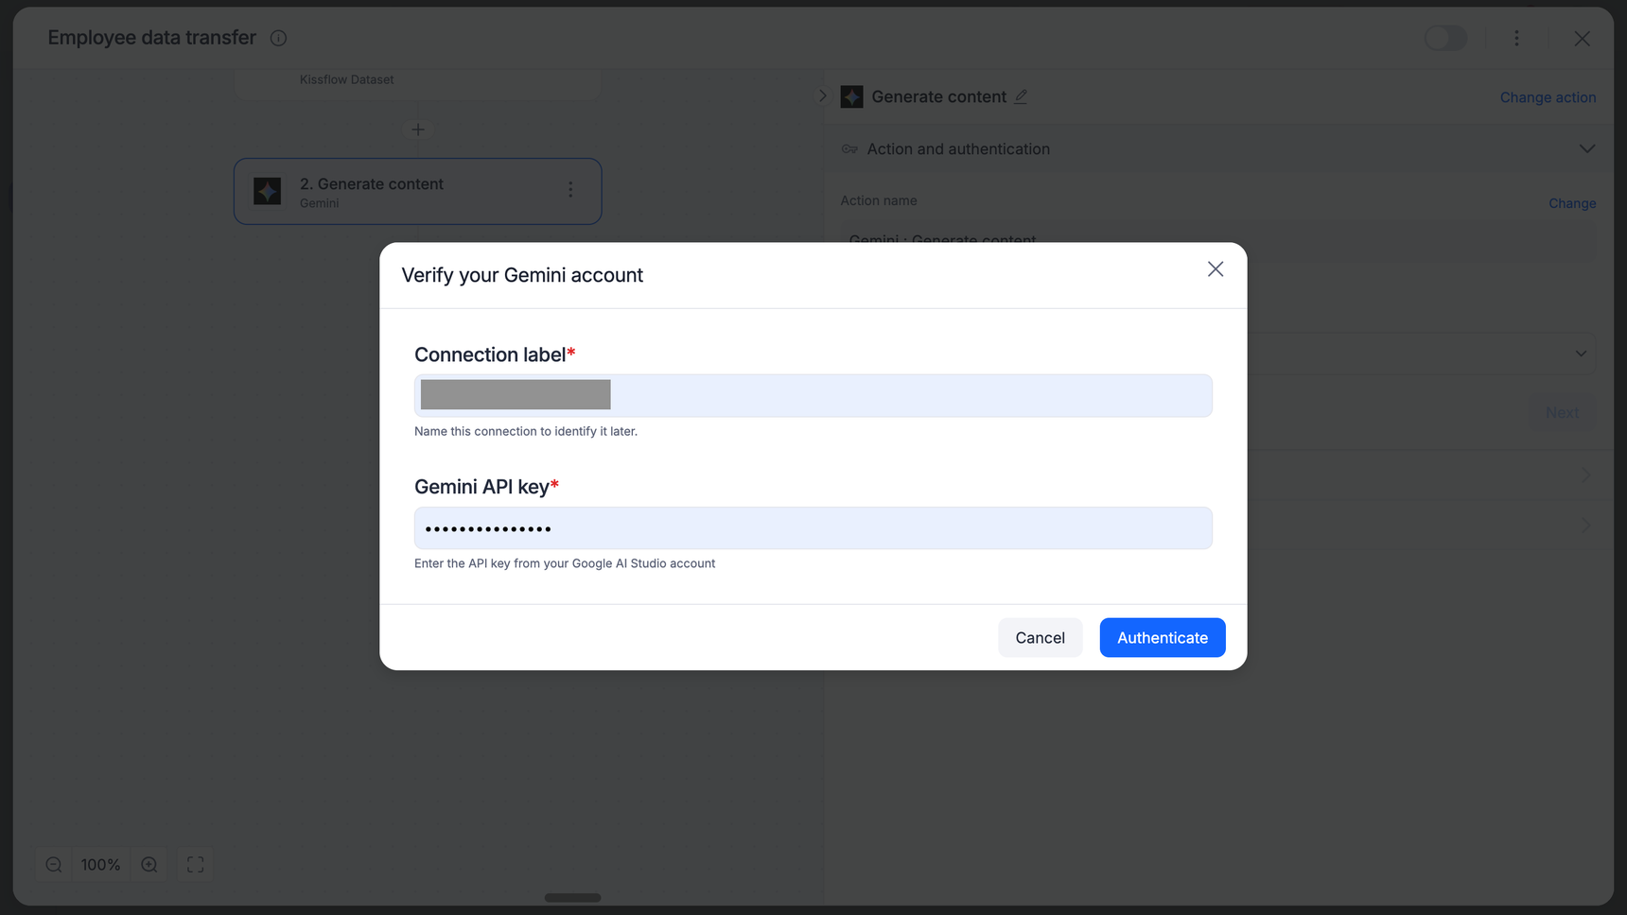Click the info icon beside Employee data transfer
Screen dimensions: 1627x915
(x=278, y=38)
